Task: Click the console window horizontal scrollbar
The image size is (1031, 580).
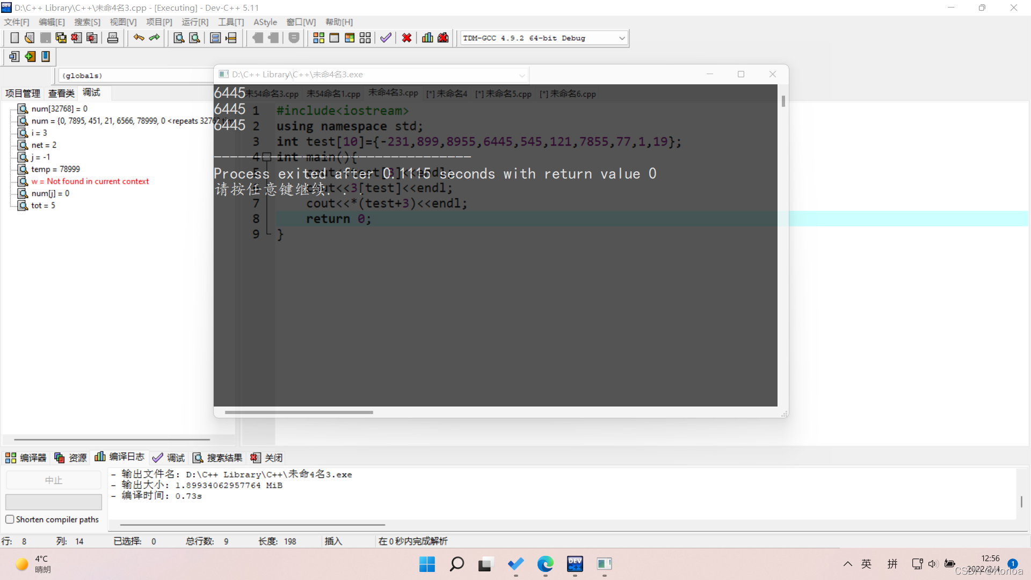Action: (x=299, y=412)
